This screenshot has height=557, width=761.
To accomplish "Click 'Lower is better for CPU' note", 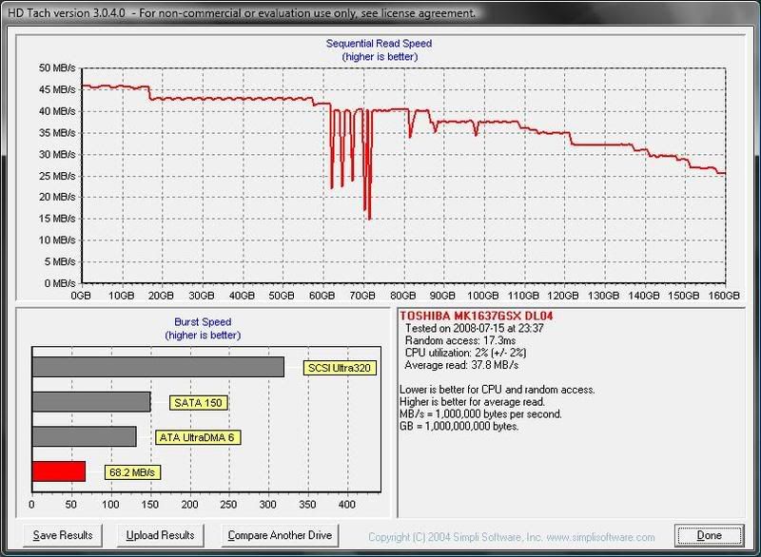I will pyautogui.click(x=497, y=390).
